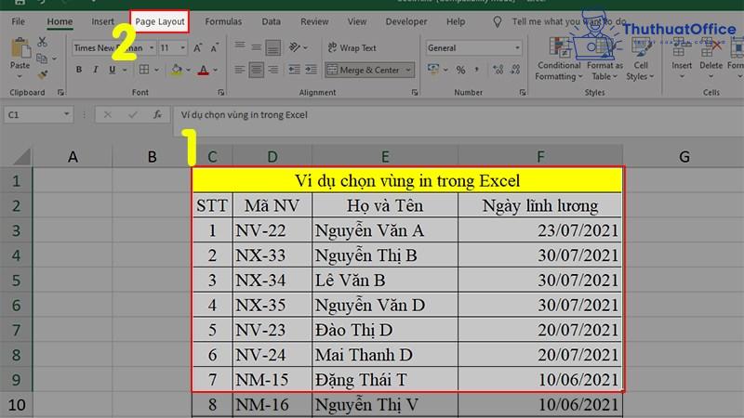744x418 pixels.
Task: Select column G header
Action: click(x=684, y=156)
